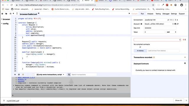
Task: Open the Curtis Stone bookmark
Action: tap(61, 9)
